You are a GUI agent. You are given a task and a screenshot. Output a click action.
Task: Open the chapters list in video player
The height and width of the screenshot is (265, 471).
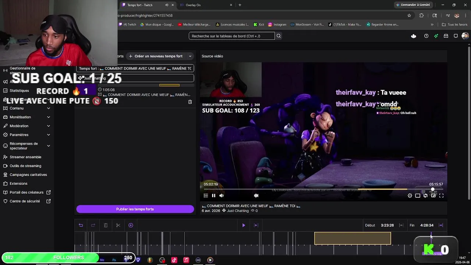click(206, 196)
